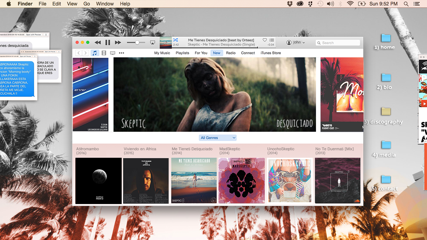Open the AirPlay output icon
The width and height of the screenshot is (427, 240).
153,42
